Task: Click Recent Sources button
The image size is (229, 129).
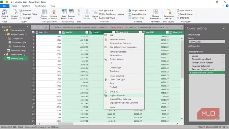Action: [x=186, y=14]
